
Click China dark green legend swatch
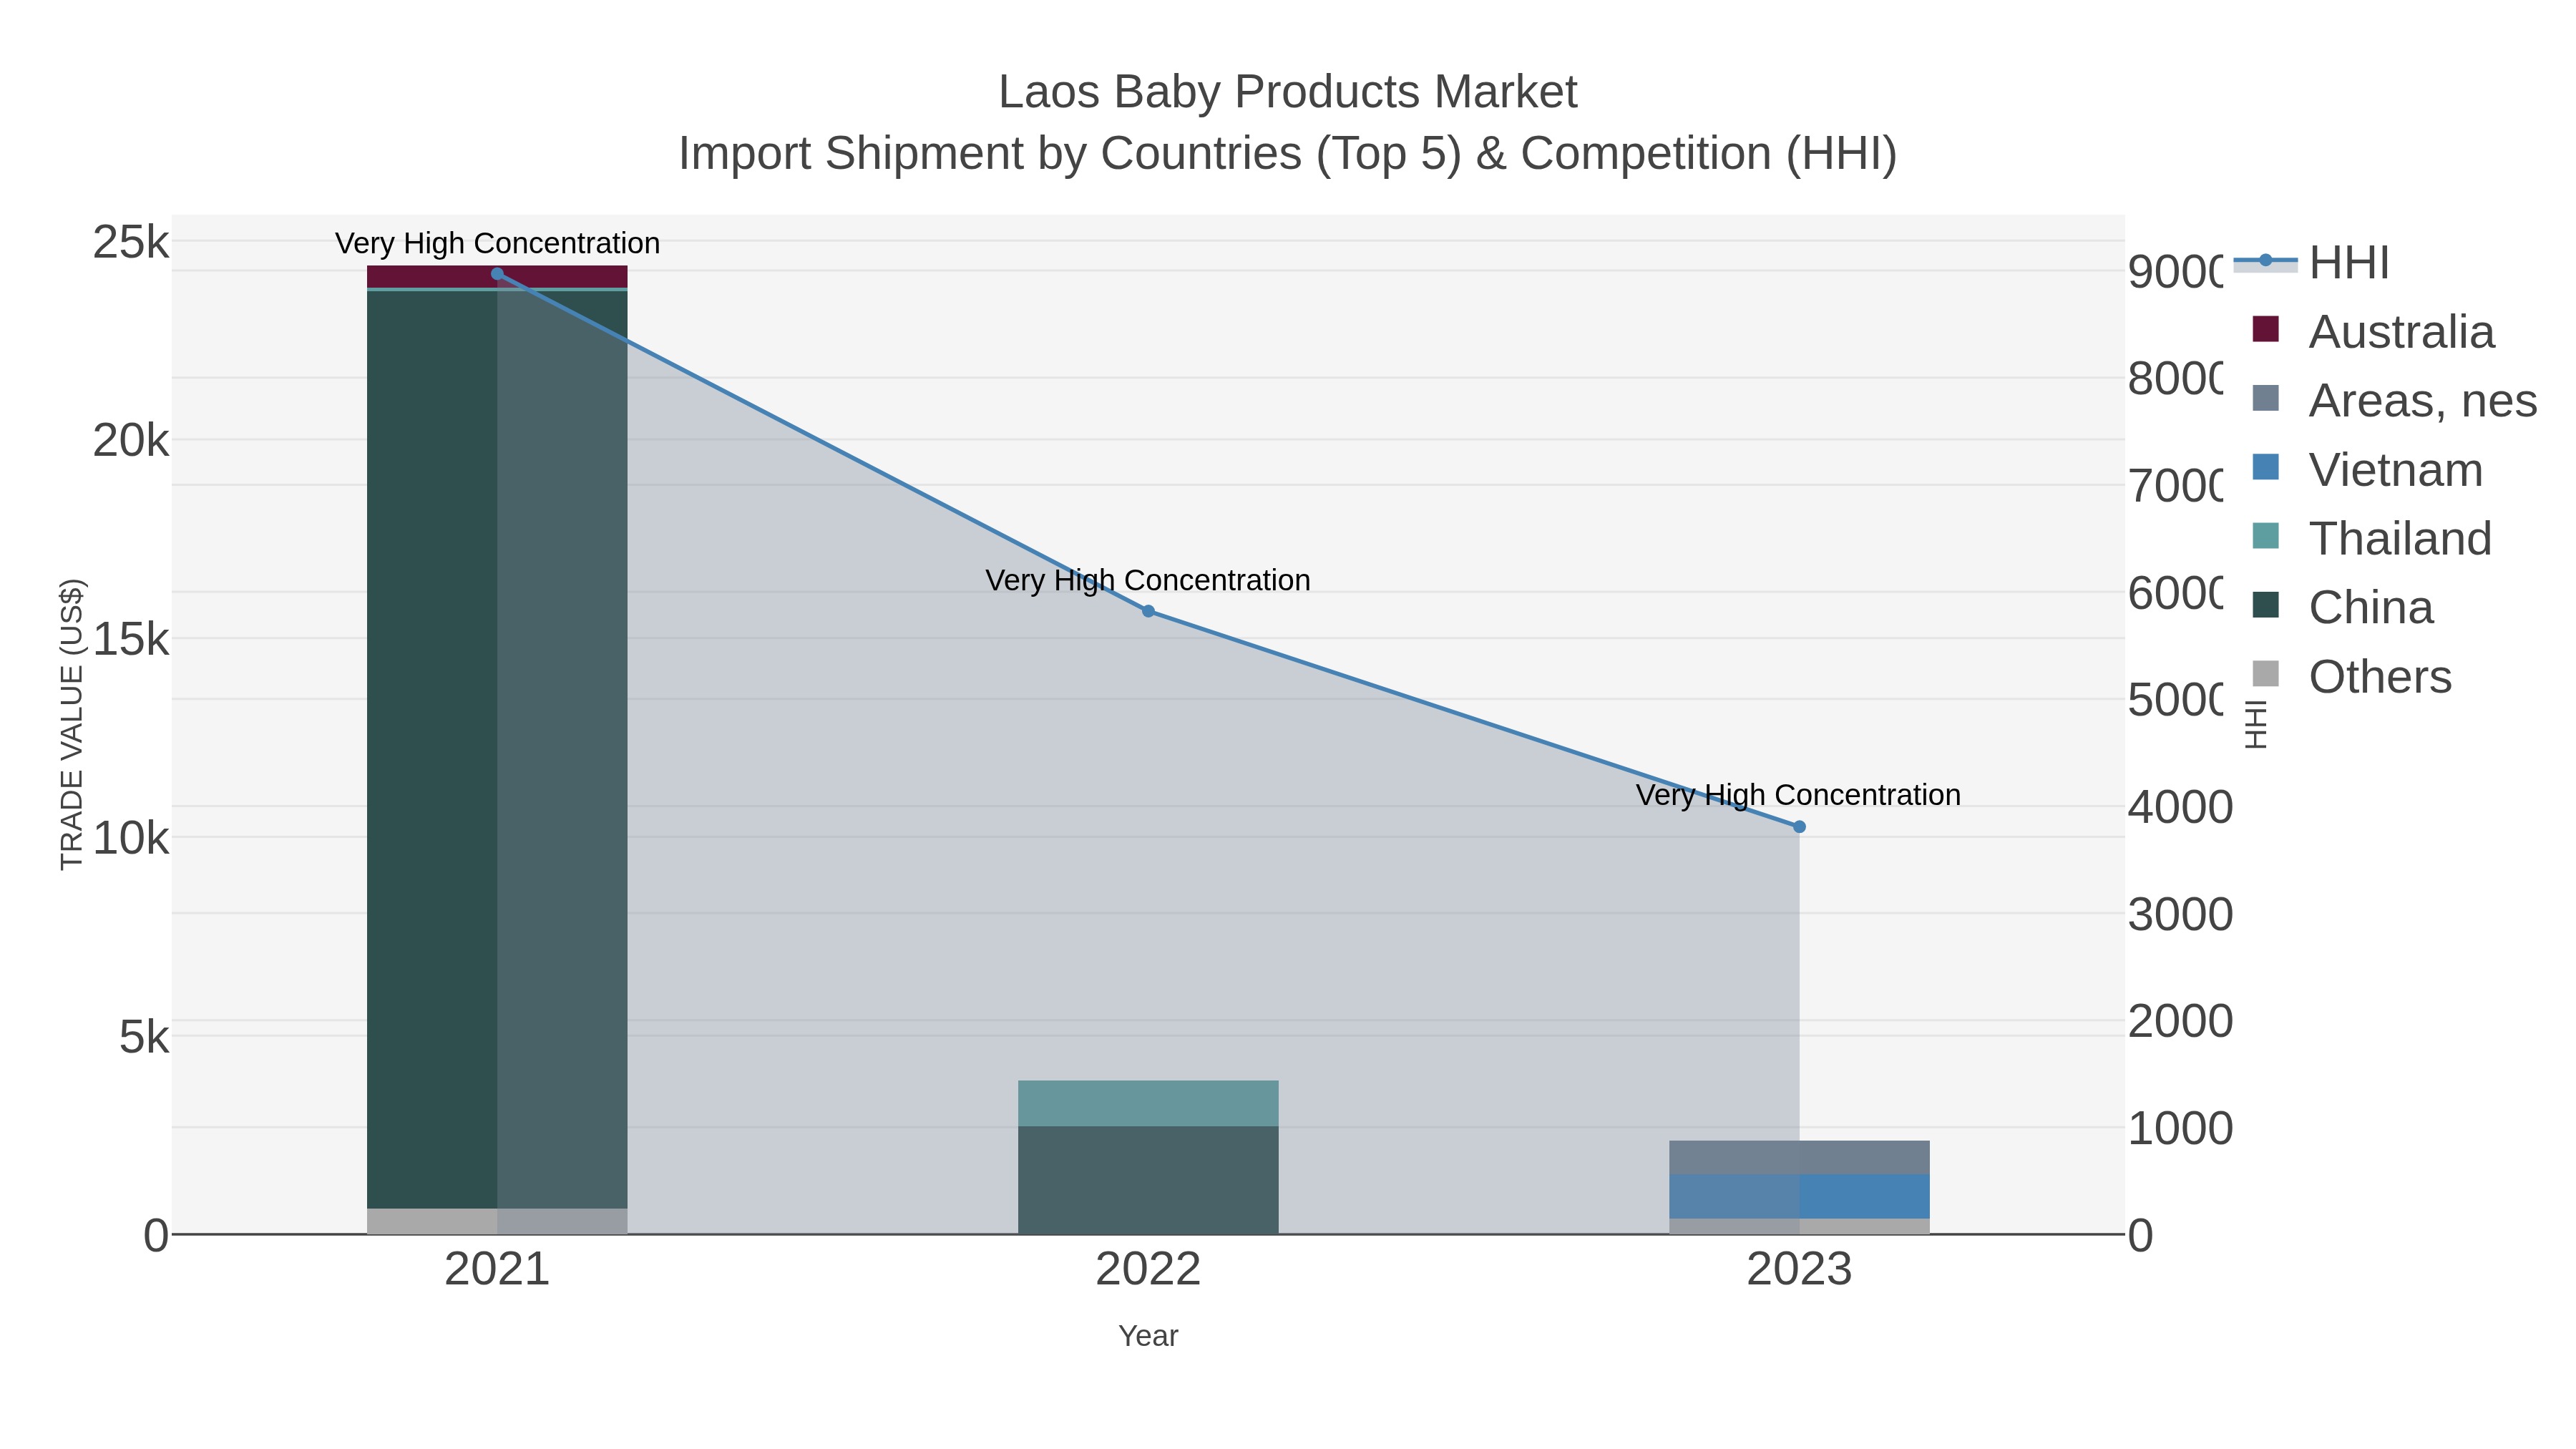[2265, 605]
